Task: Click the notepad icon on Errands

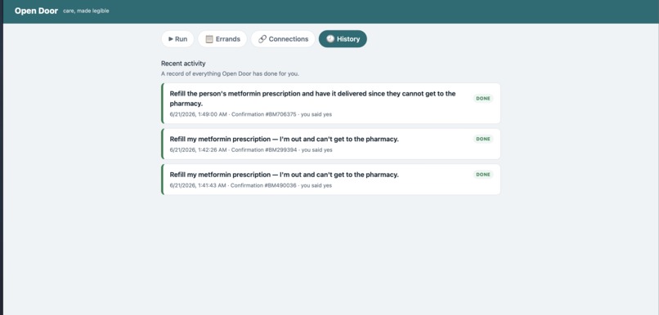Action: pos(208,39)
